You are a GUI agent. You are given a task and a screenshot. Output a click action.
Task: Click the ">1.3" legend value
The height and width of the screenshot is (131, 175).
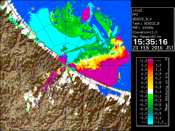[143, 61]
